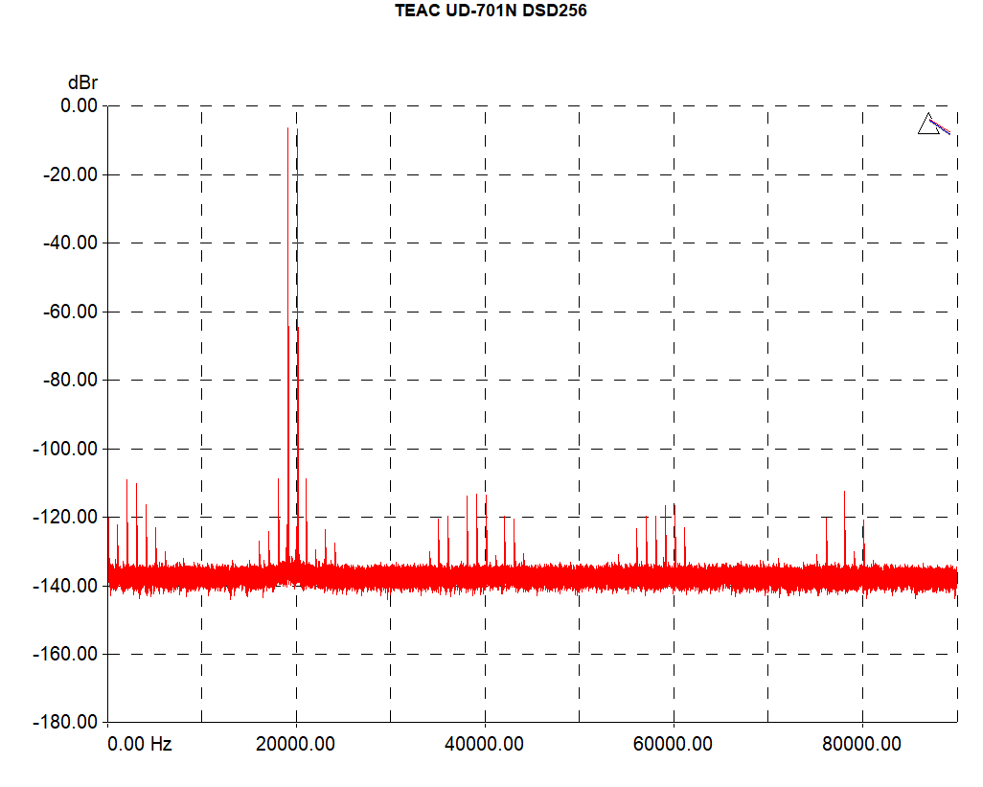Click the triangle marker icon at top right
The image size is (983, 787).
tap(928, 125)
